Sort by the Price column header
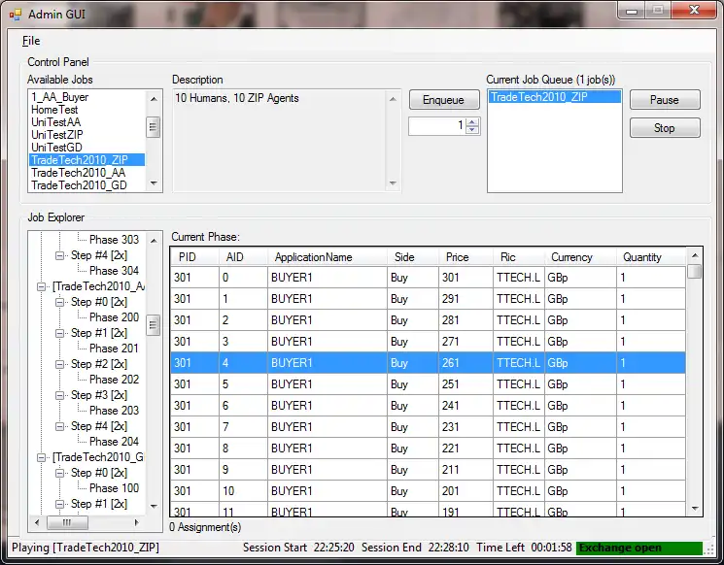The image size is (724, 565). (x=465, y=257)
